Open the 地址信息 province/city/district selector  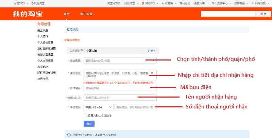(x=120, y=61)
